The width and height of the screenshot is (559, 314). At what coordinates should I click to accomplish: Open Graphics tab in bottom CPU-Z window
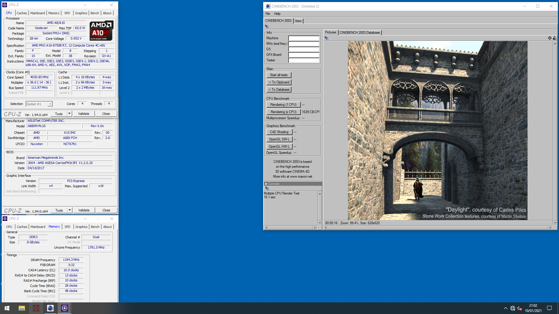81,227
